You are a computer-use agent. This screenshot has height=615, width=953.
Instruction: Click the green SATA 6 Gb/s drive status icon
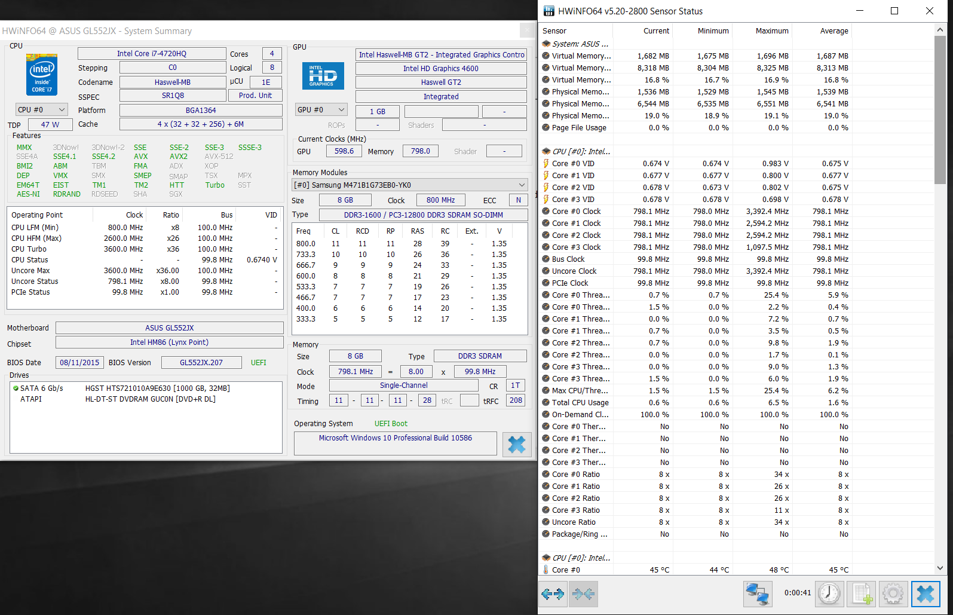pyautogui.click(x=16, y=388)
